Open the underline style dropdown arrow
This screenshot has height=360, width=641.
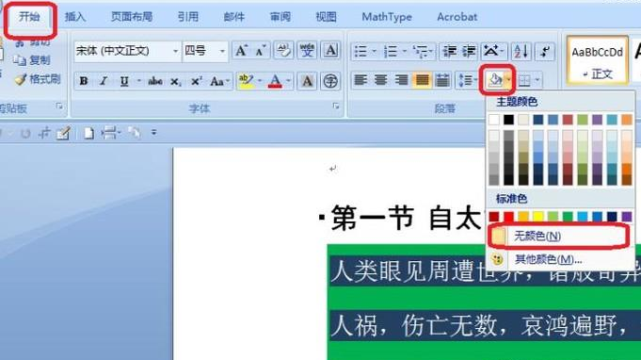pos(139,81)
